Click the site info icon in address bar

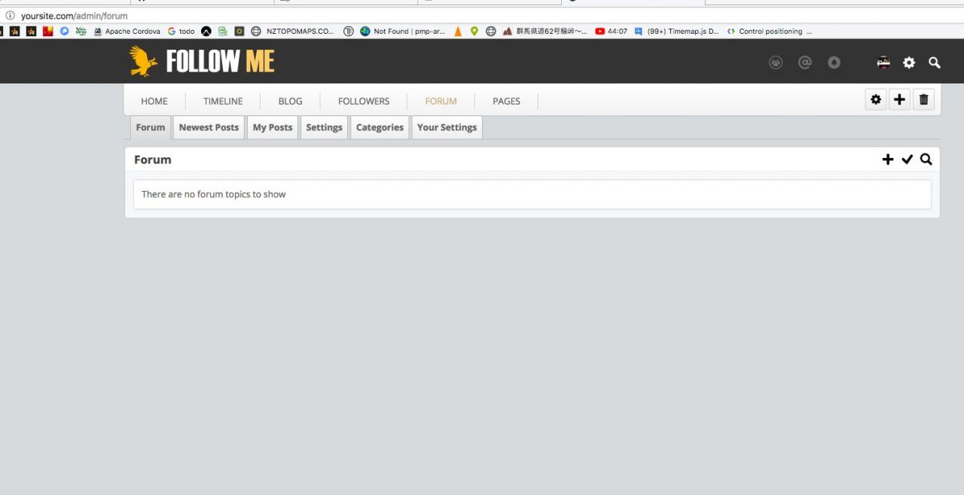point(10,15)
